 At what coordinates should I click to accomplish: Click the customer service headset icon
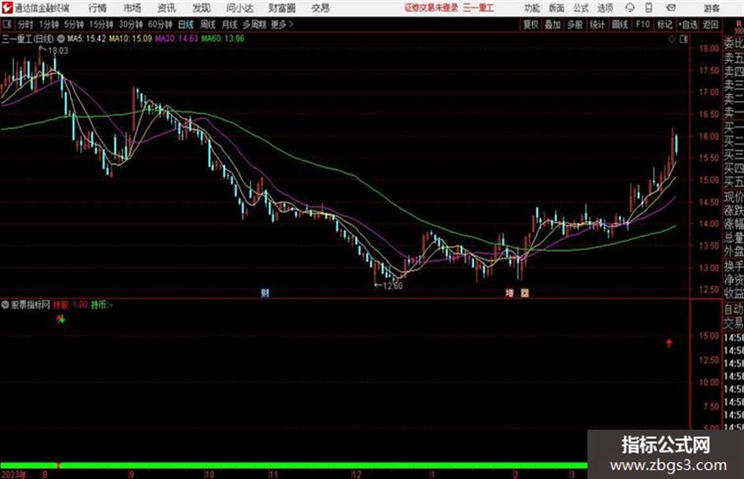click(x=630, y=8)
